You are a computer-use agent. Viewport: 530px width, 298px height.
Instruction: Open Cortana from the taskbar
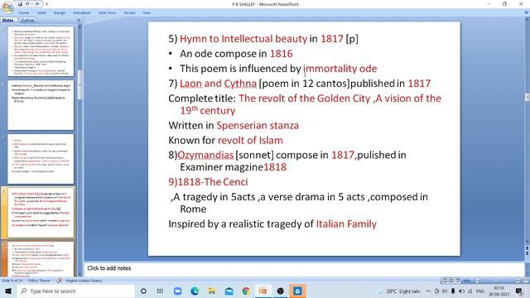pos(143,291)
